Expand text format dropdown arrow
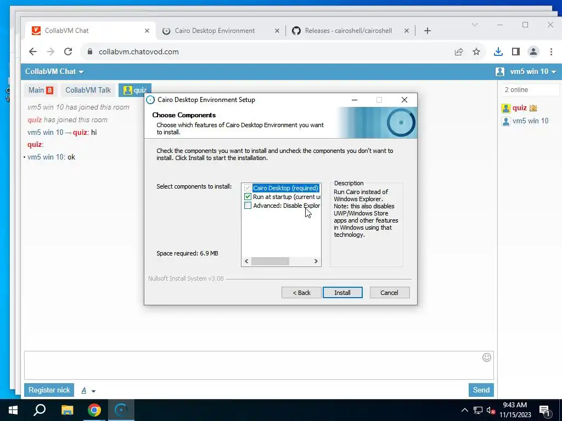Image resolution: width=562 pixels, height=421 pixels. [x=93, y=391]
